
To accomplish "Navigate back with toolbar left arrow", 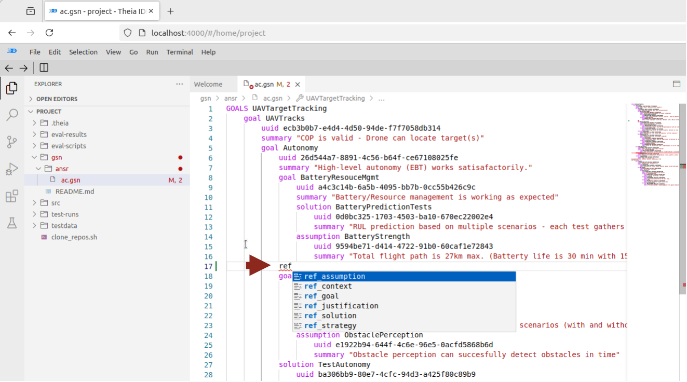I will click(9, 68).
